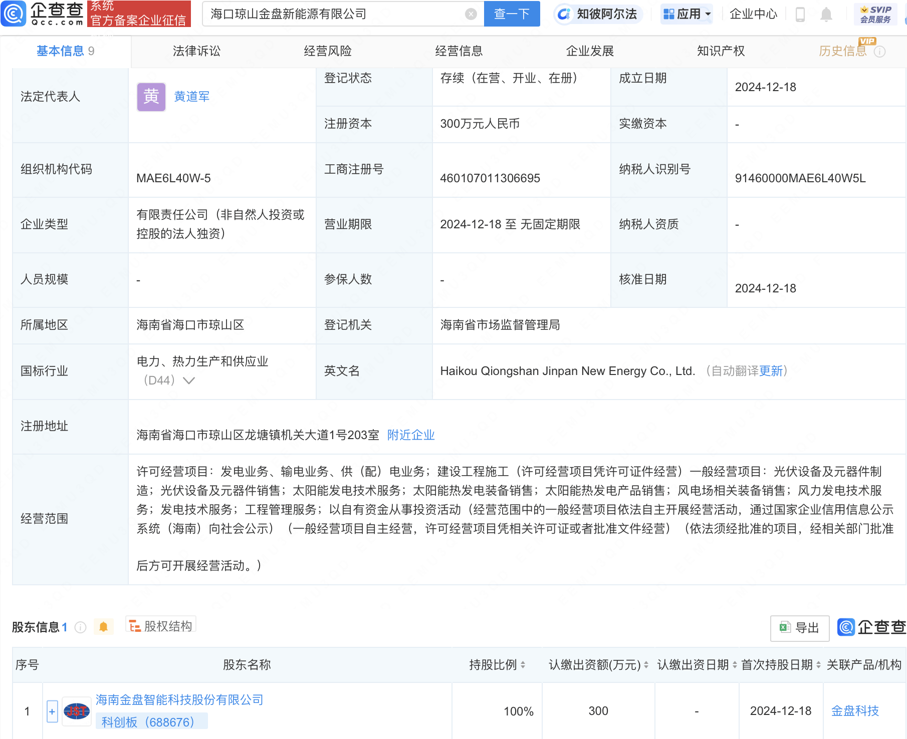Image resolution: width=907 pixels, height=739 pixels.
Task: Switch to the 知识产权 tab
Action: [x=720, y=51]
